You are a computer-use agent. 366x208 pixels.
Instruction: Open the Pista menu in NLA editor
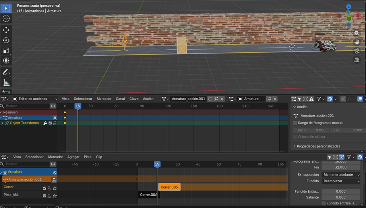coord(87,157)
